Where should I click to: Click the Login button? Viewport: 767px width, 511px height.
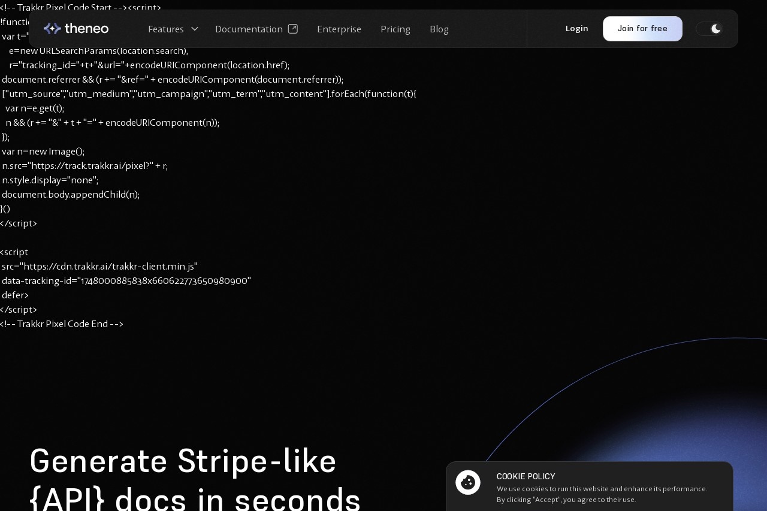577,29
